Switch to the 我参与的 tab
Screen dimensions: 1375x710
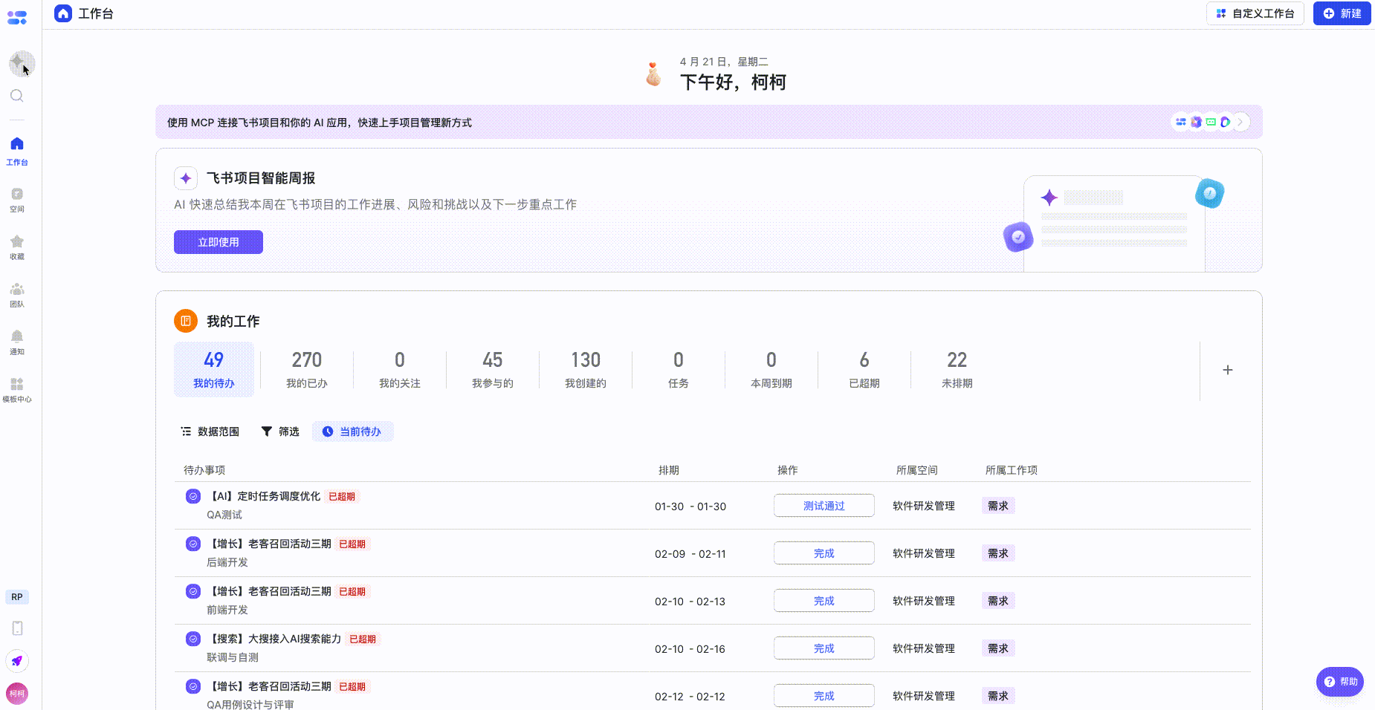[493, 369]
